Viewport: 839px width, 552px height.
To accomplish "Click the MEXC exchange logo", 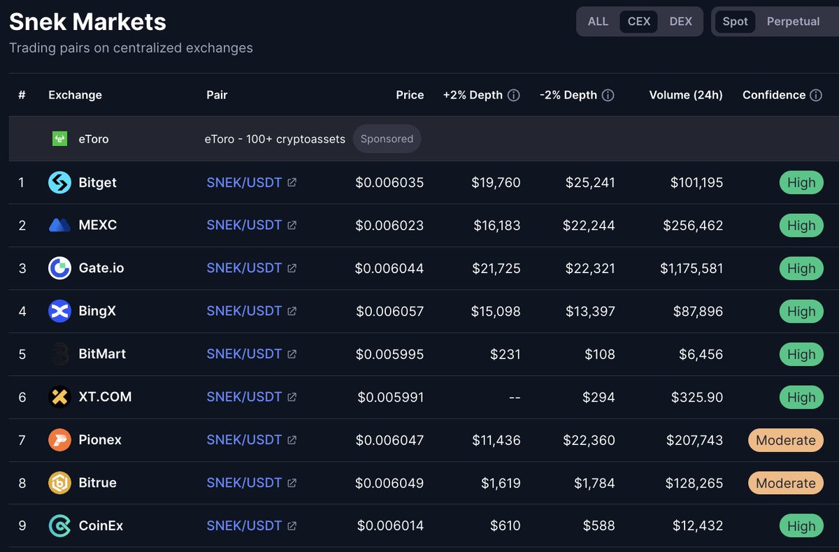I will pos(59,225).
